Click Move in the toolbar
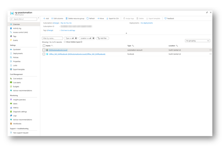The image size is (223, 147). [100, 19]
